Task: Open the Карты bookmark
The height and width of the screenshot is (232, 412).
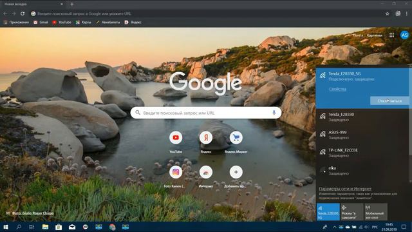Action: (x=83, y=23)
